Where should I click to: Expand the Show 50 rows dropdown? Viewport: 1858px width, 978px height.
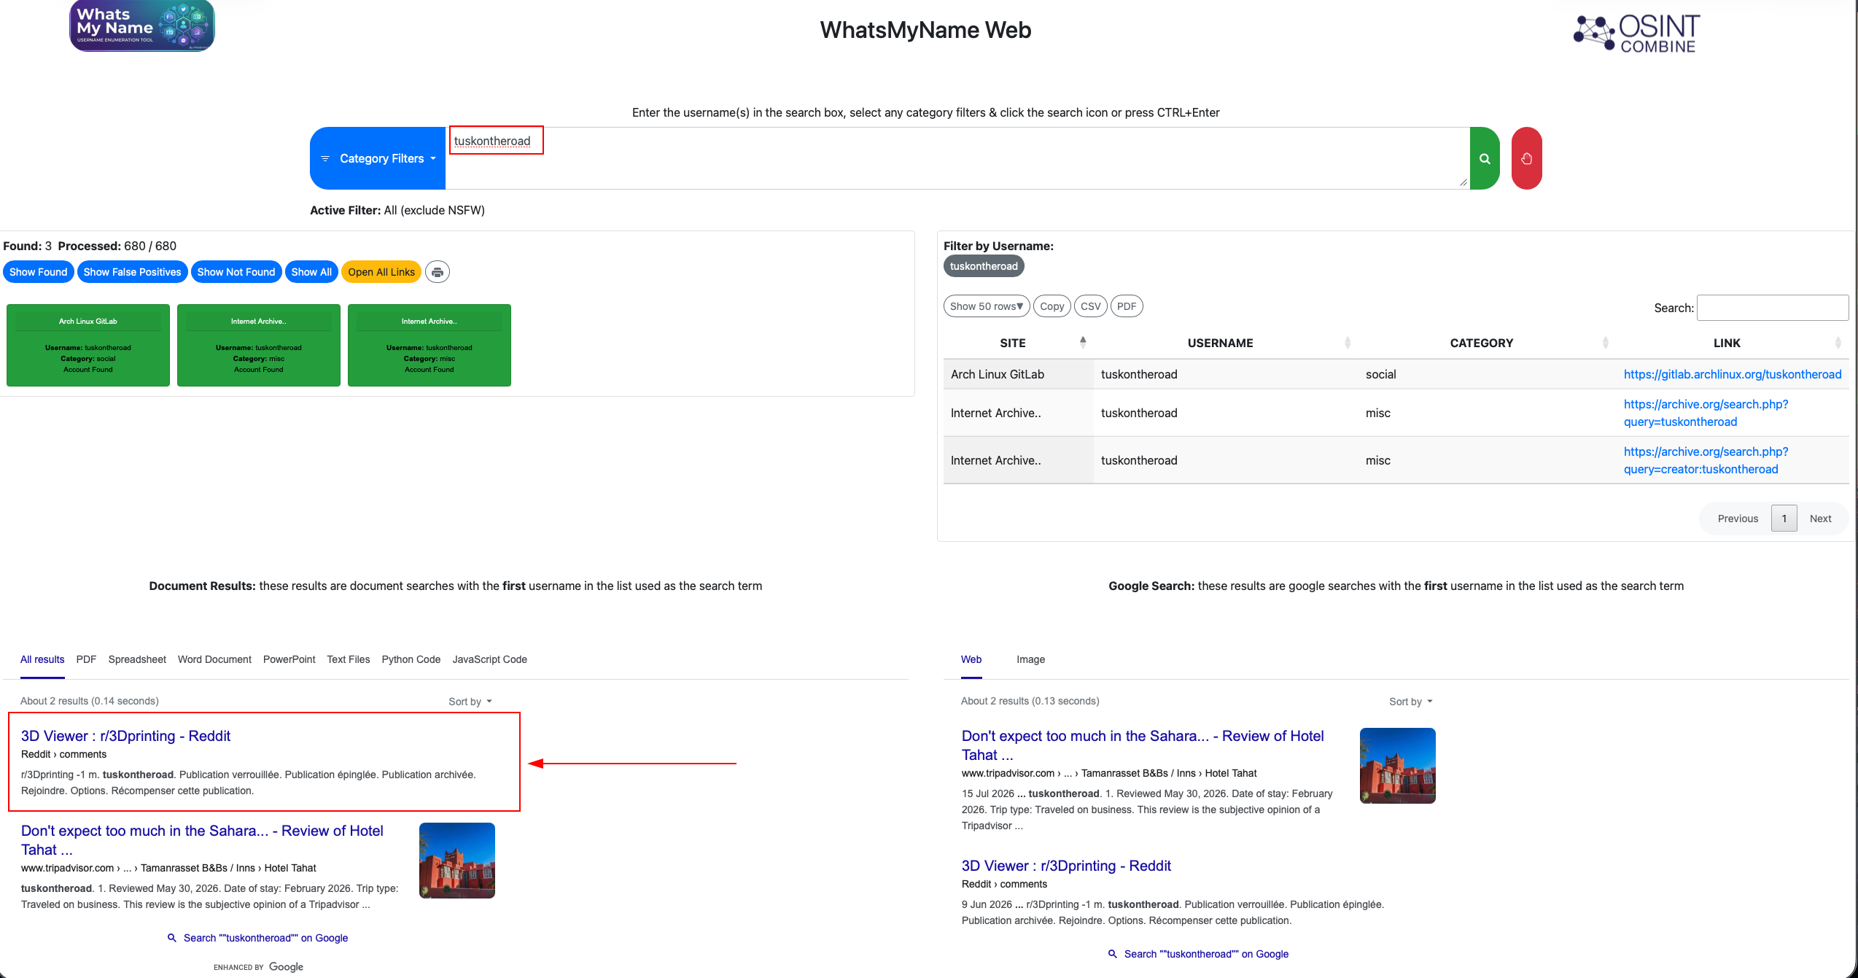[987, 306]
